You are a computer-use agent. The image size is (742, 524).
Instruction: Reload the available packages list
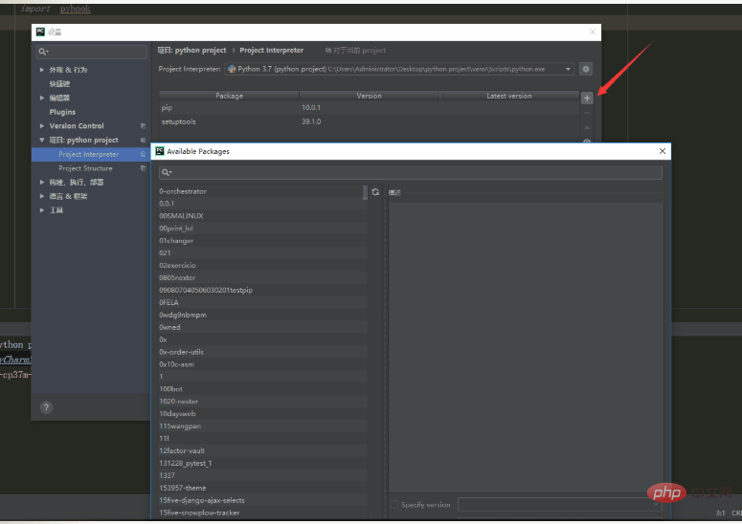click(x=375, y=192)
